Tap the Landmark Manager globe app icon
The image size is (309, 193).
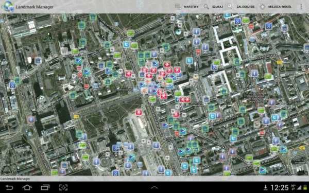pyautogui.click(x=8, y=7)
